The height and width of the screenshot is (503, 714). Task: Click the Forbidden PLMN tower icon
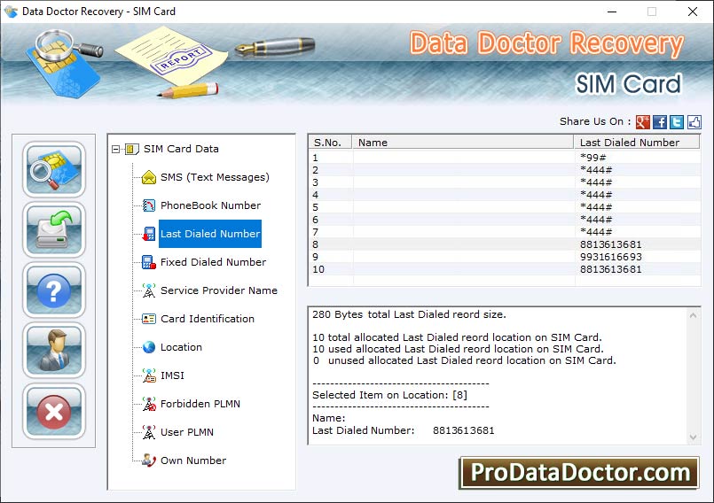tap(148, 404)
